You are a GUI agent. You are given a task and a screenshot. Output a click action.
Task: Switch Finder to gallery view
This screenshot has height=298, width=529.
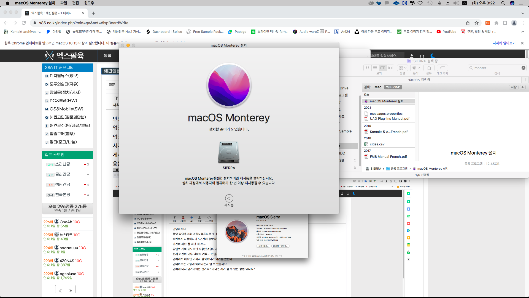click(390, 68)
